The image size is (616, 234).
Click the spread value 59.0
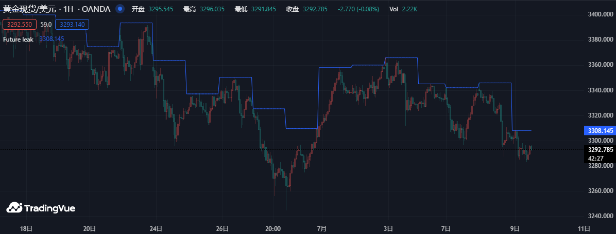(46, 24)
